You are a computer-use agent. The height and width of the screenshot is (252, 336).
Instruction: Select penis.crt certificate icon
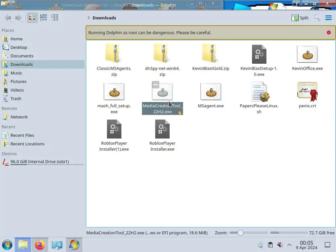(307, 92)
